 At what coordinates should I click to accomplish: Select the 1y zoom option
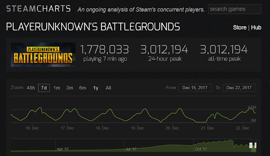(96, 88)
